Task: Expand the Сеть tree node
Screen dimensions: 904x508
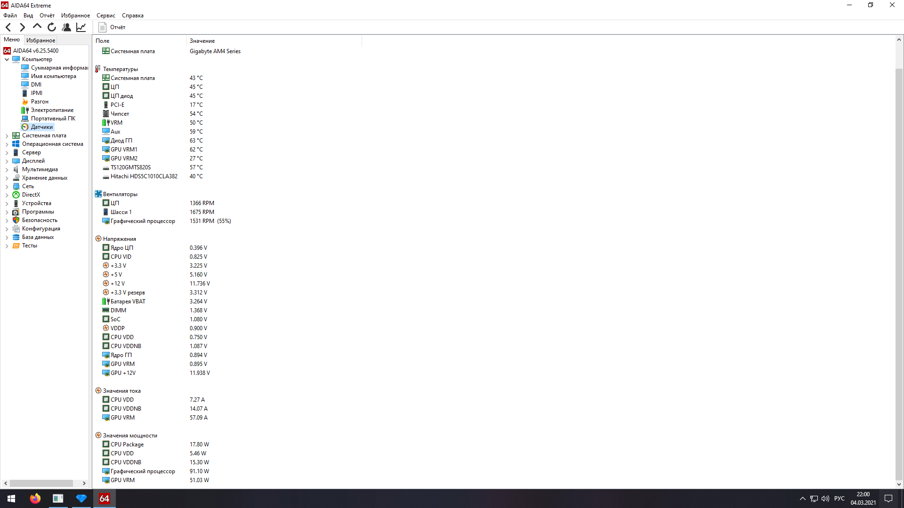Action: click(7, 186)
